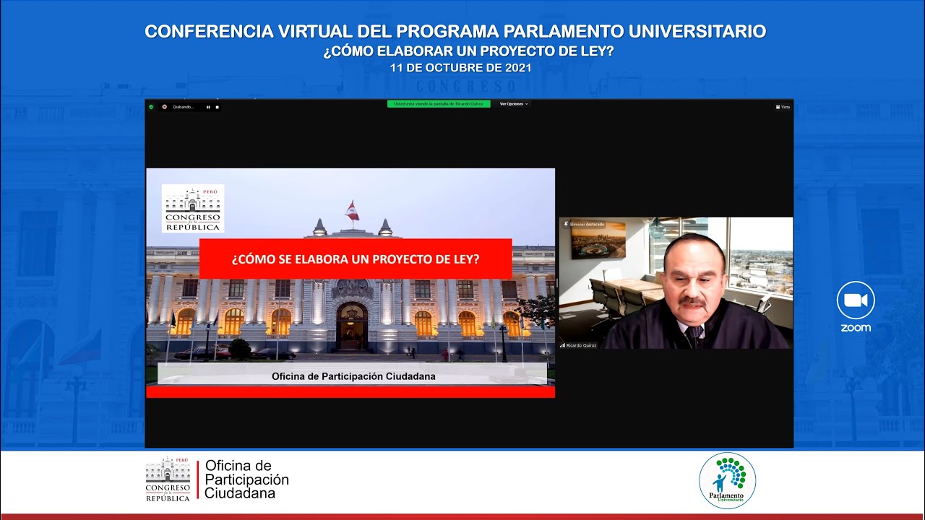The width and height of the screenshot is (925, 520).
Task: Click the Parlamento Universitario circular logo
Action: tap(727, 481)
